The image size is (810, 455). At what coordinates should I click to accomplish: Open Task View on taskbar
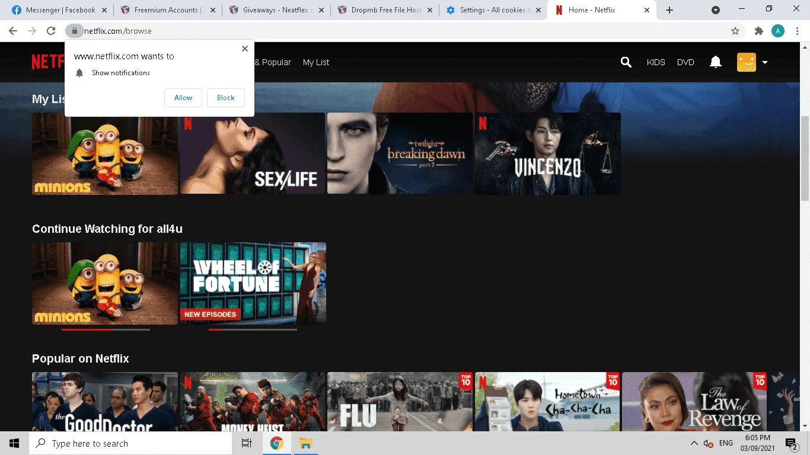click(x=247, y=443)
